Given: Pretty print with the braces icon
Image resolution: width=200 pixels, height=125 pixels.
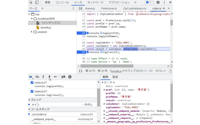Looking at the screenshot, I should [81, 71].
